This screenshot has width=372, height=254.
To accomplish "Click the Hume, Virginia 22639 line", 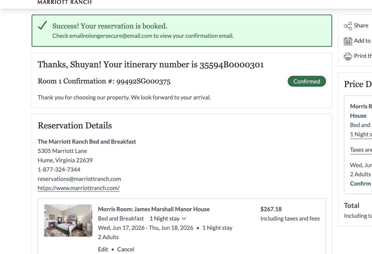I will 65,160.
